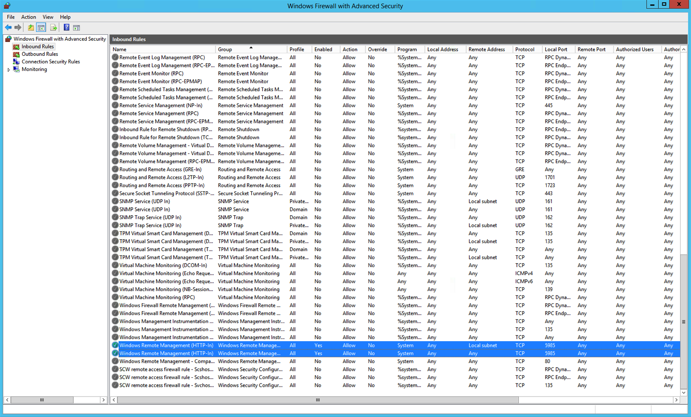Select rule Remote Service Management (RPC)
This screenshot has height=417, width=691.
tap(159, 113)
